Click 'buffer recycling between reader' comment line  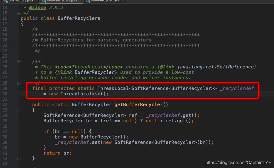pyautogui.click(x=113, y=78)
